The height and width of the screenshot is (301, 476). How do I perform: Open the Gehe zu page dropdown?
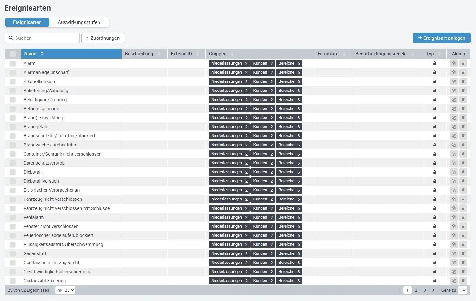(x=462, y=290)
